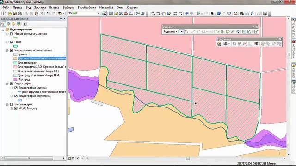Select the Identify tool

pyautogui.click(x=219, y=13)
